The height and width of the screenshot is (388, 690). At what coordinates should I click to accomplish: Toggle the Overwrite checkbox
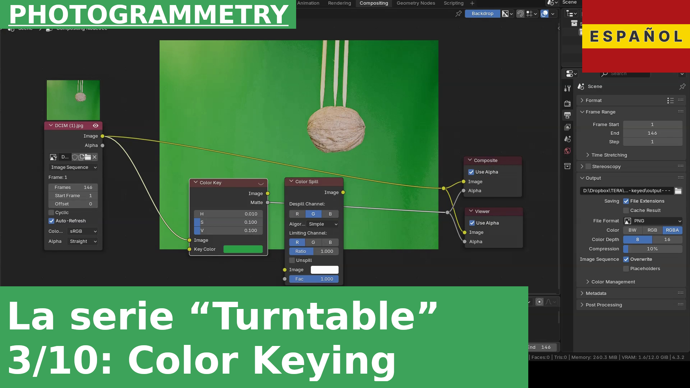[x=626, y=259]
